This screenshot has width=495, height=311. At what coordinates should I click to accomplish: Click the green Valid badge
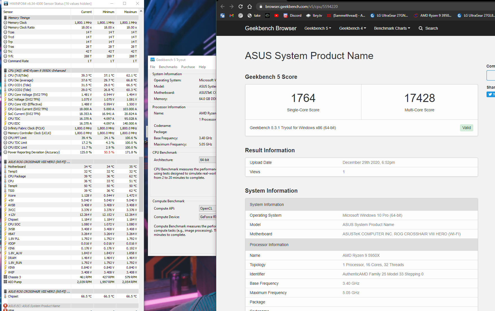pos(466,128)
